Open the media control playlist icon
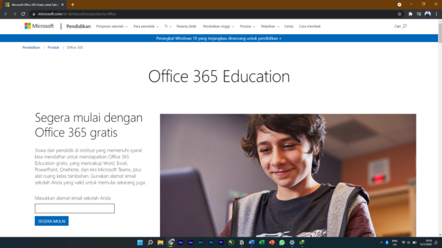This screenshot has height=248, width=442. (419, 14)
